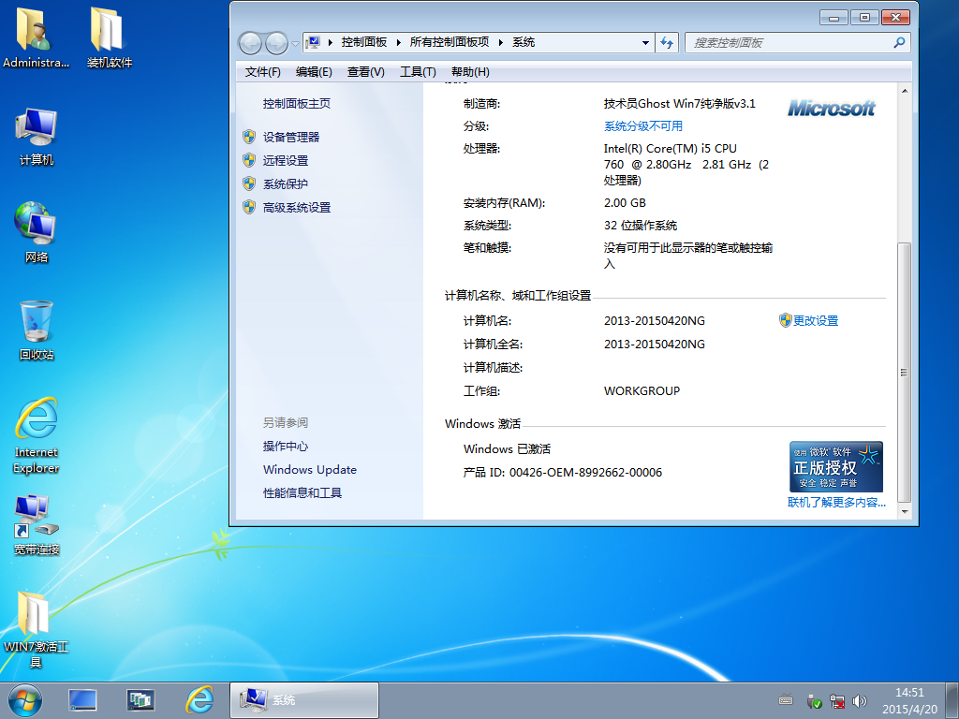Open the 文件(F) menu
Viewport: 959px width, 719px height.
coord(262,72)
